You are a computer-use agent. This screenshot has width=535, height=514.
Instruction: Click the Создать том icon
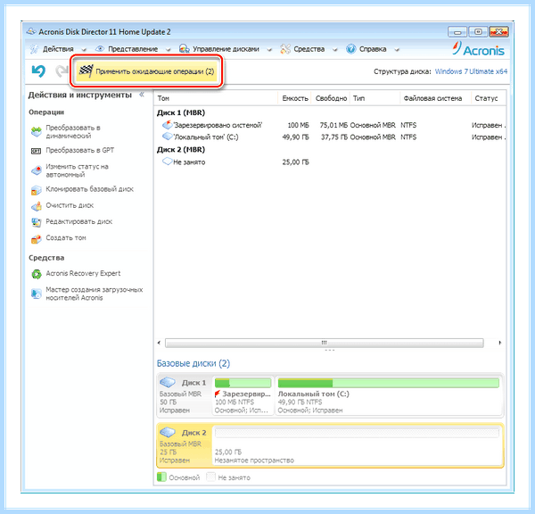tap(37, 238)
